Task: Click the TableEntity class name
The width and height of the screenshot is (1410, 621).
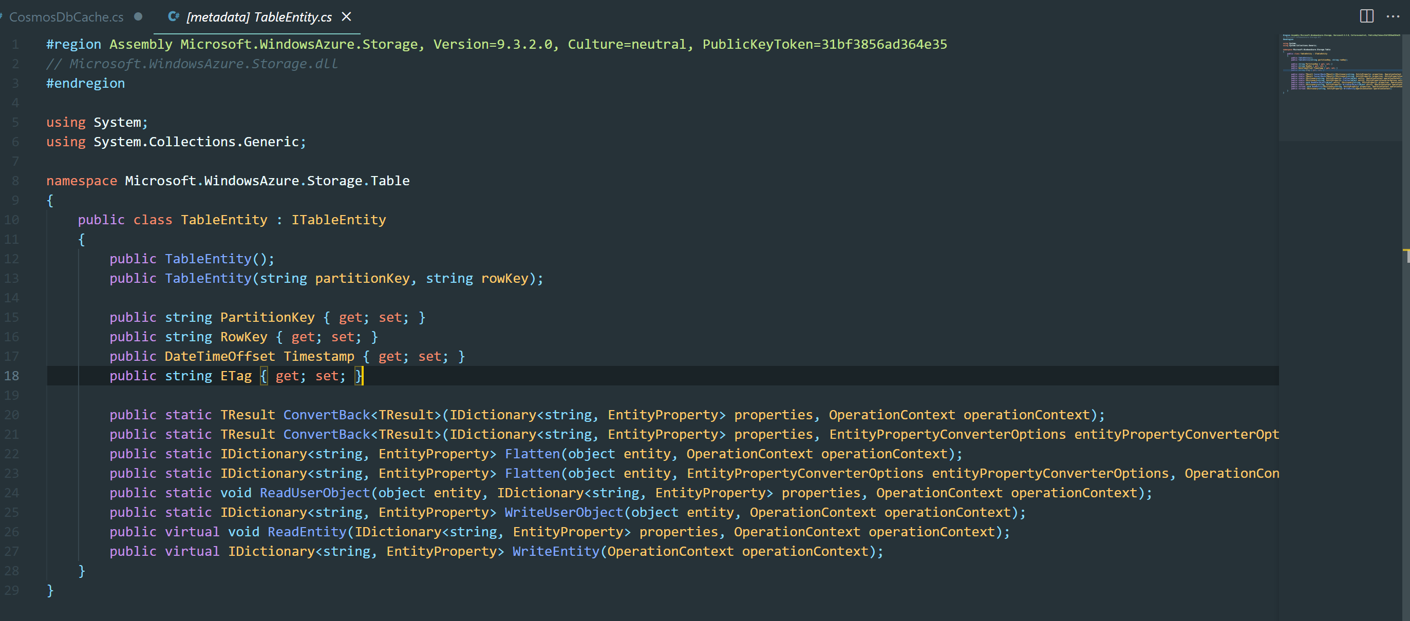Action: [x=223, y=220]
